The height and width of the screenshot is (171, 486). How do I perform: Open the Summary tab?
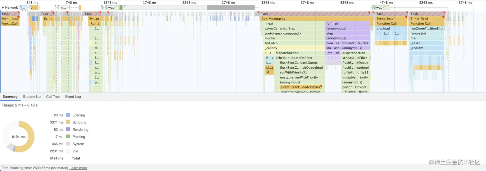pyautogui.click(x=10, y=97)
